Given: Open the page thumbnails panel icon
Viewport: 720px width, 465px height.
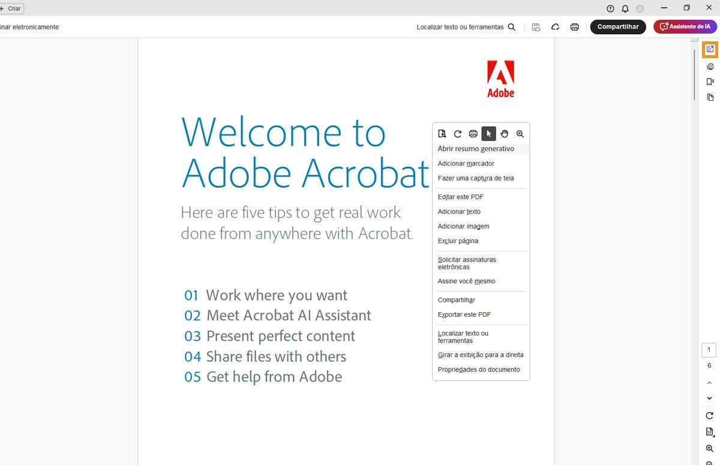Looking at the screenshot, I should 710,97.
